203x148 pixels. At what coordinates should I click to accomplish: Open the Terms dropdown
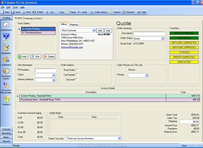(53, 75)
